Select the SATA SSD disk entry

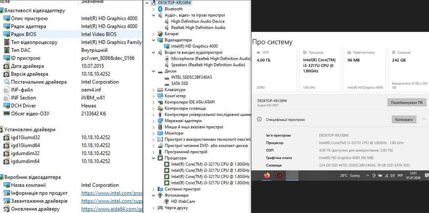click(179, 84)
